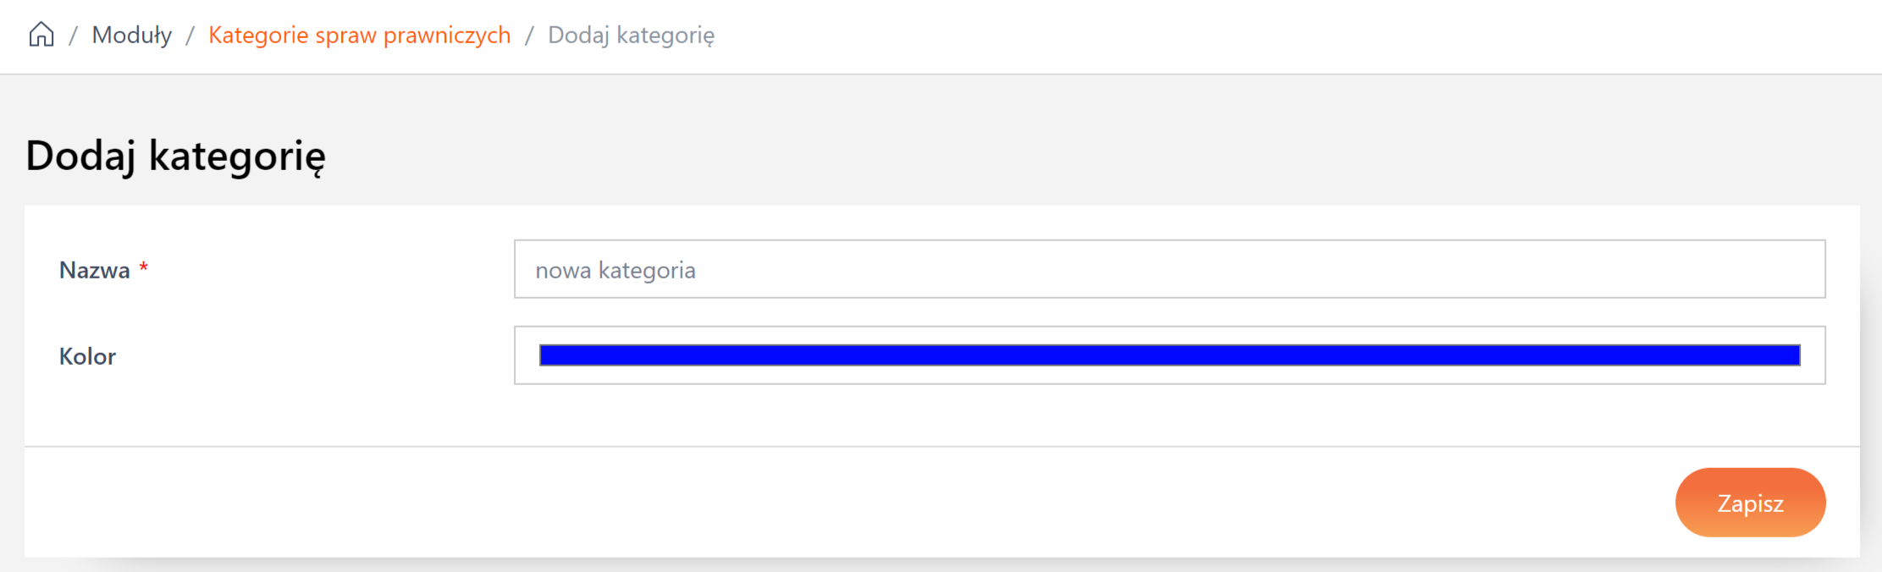Viewport: 1882px width, 572px height.
Task: Open the blue Kolor color picker
Action: coord(1168,355)
